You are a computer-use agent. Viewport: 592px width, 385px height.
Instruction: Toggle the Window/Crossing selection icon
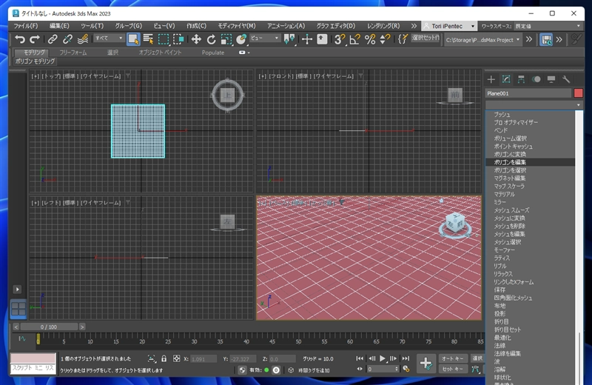click(178, 39)
